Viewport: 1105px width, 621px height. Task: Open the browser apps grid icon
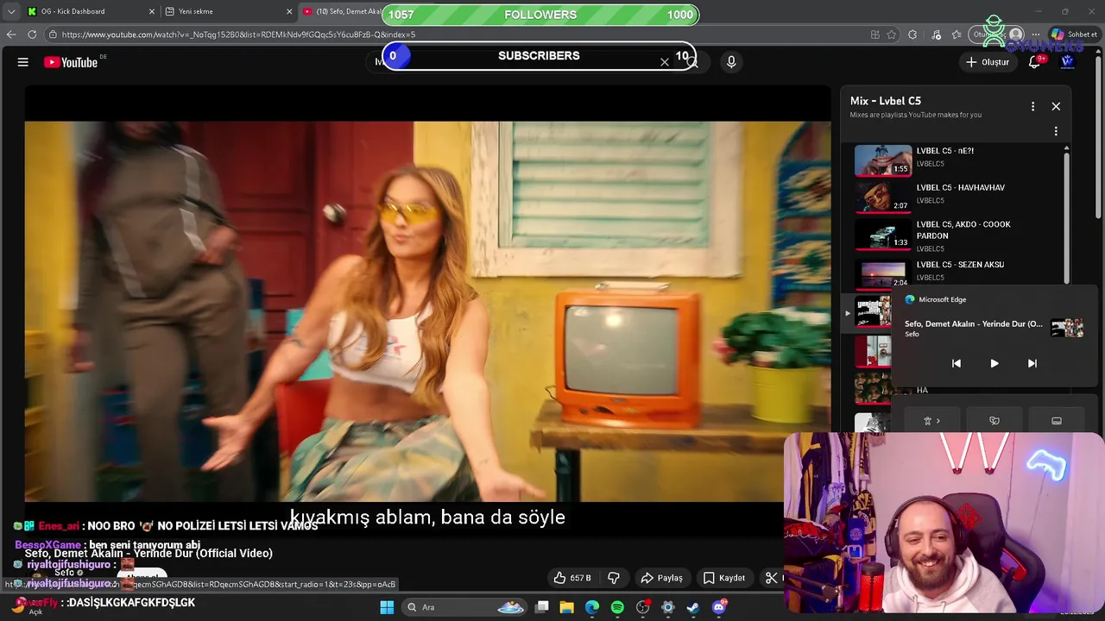(x=875, y=34)
